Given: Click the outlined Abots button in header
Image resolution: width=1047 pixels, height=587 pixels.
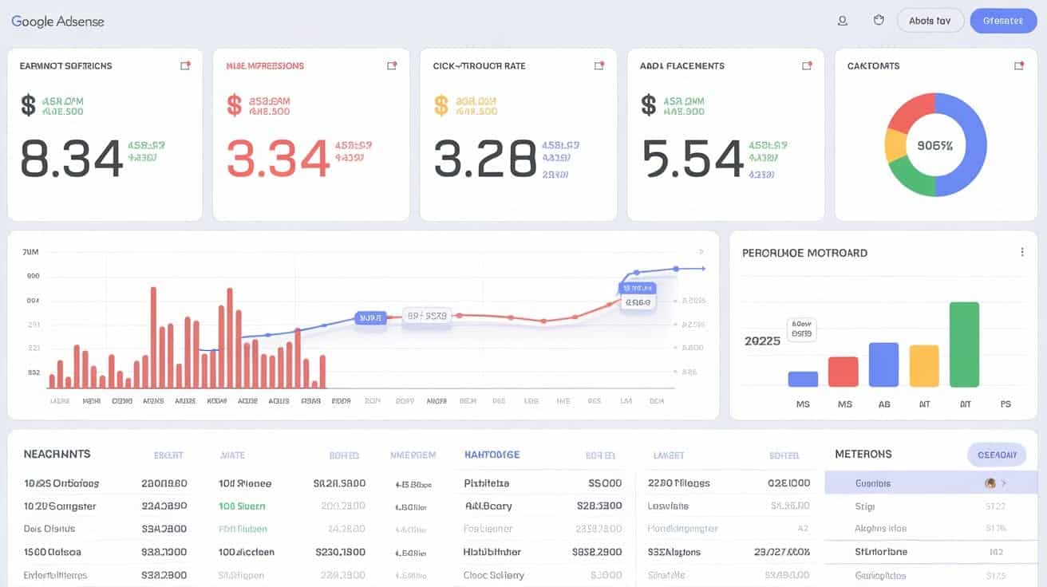Looking at the screenshot, I should (x=930, y=21).
